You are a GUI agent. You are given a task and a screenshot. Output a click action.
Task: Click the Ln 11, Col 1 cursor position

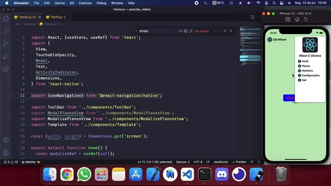pos(155,162)
